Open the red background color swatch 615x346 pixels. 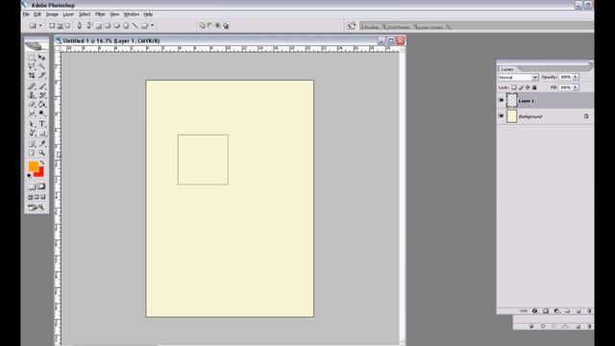pyautogui.click(x=40, y=173)
